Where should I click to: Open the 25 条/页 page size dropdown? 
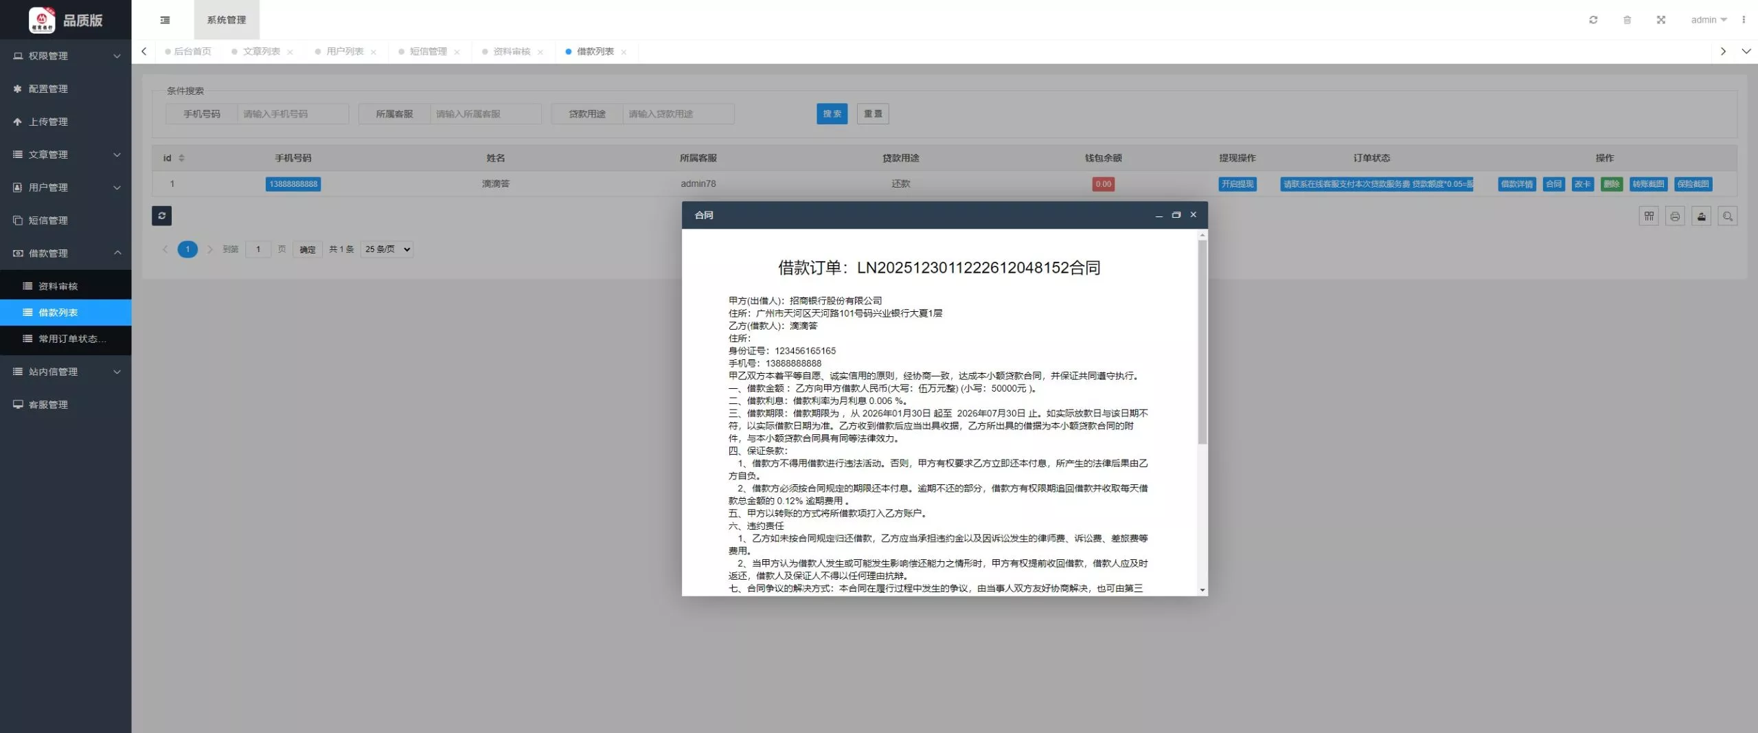click(x=387, y=249)
